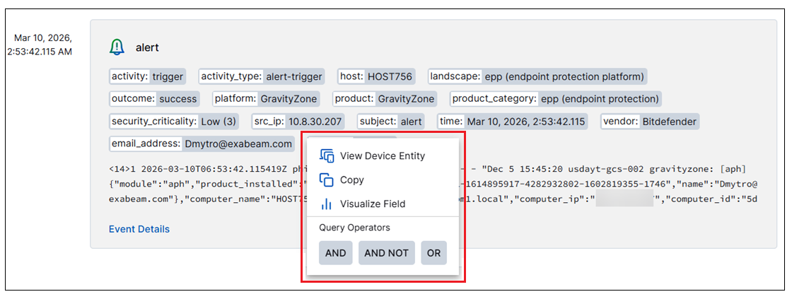Click the outcome: success field chip
Image resolution: width=792 pixels, height=299 pixels.
pos(154,99)
